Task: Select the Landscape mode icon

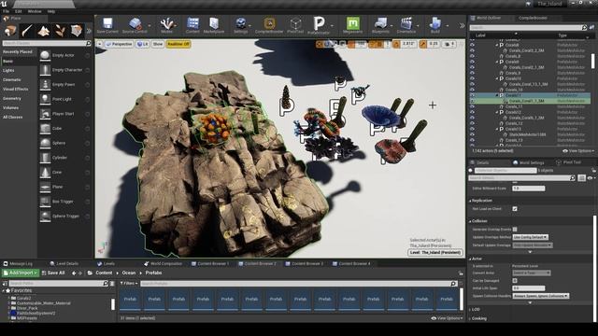Action: [x=44, y=31]
